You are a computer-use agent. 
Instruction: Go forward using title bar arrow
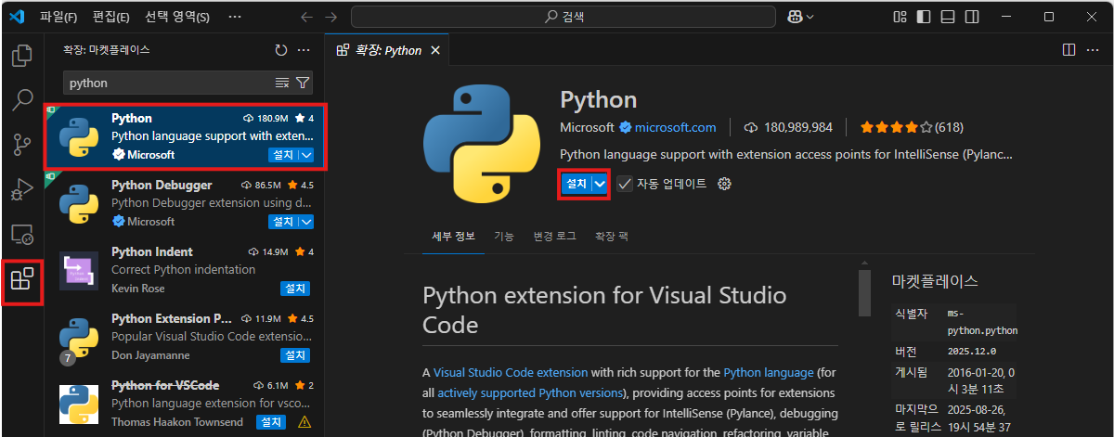click(x=331, y=17)
